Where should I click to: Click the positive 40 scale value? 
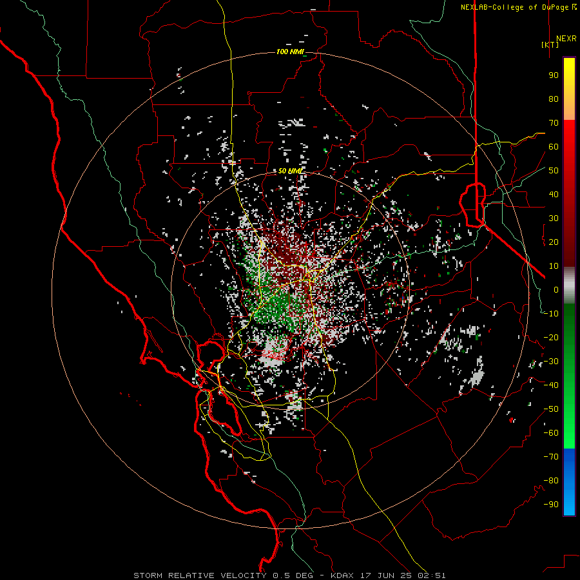[554, 194]
